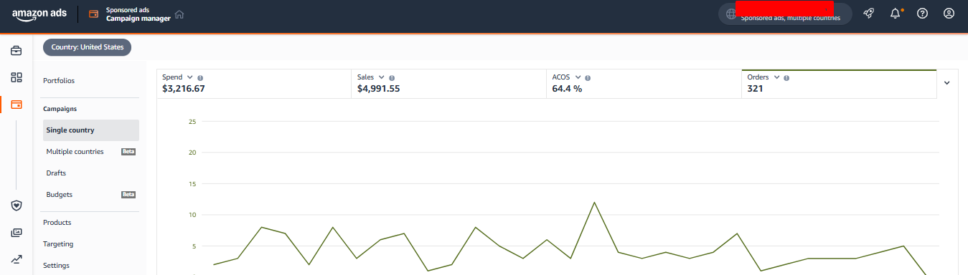This screenshot has height=275, width=968.
Task: Open the briefcase icon in left sidebar
Action: 16,51
